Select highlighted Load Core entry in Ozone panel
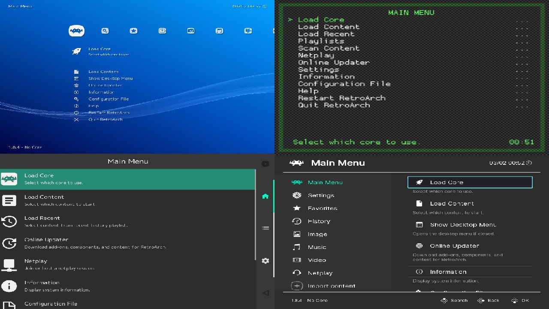Screen dimensions: 549x309 tap(470, 182)
